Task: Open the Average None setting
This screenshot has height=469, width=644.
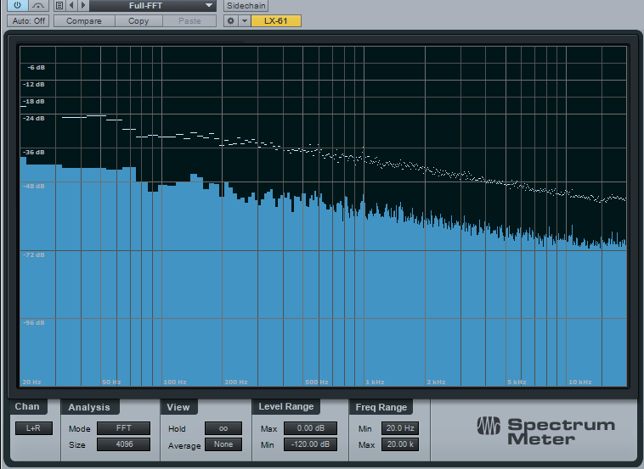Action: pos(223,444)
